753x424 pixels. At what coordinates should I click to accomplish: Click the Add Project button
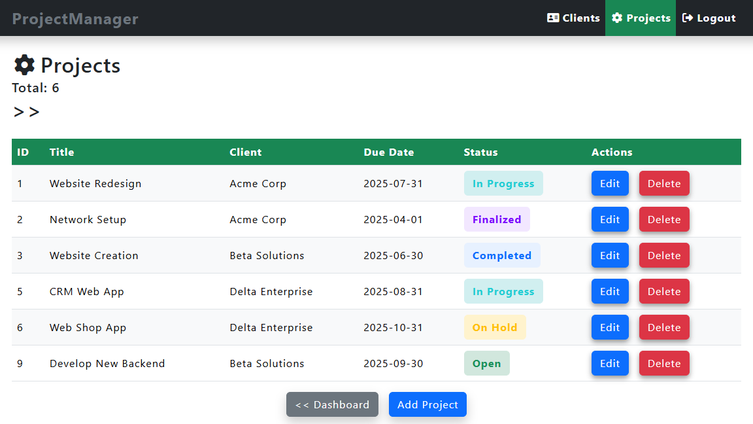[x=427, y=404]
